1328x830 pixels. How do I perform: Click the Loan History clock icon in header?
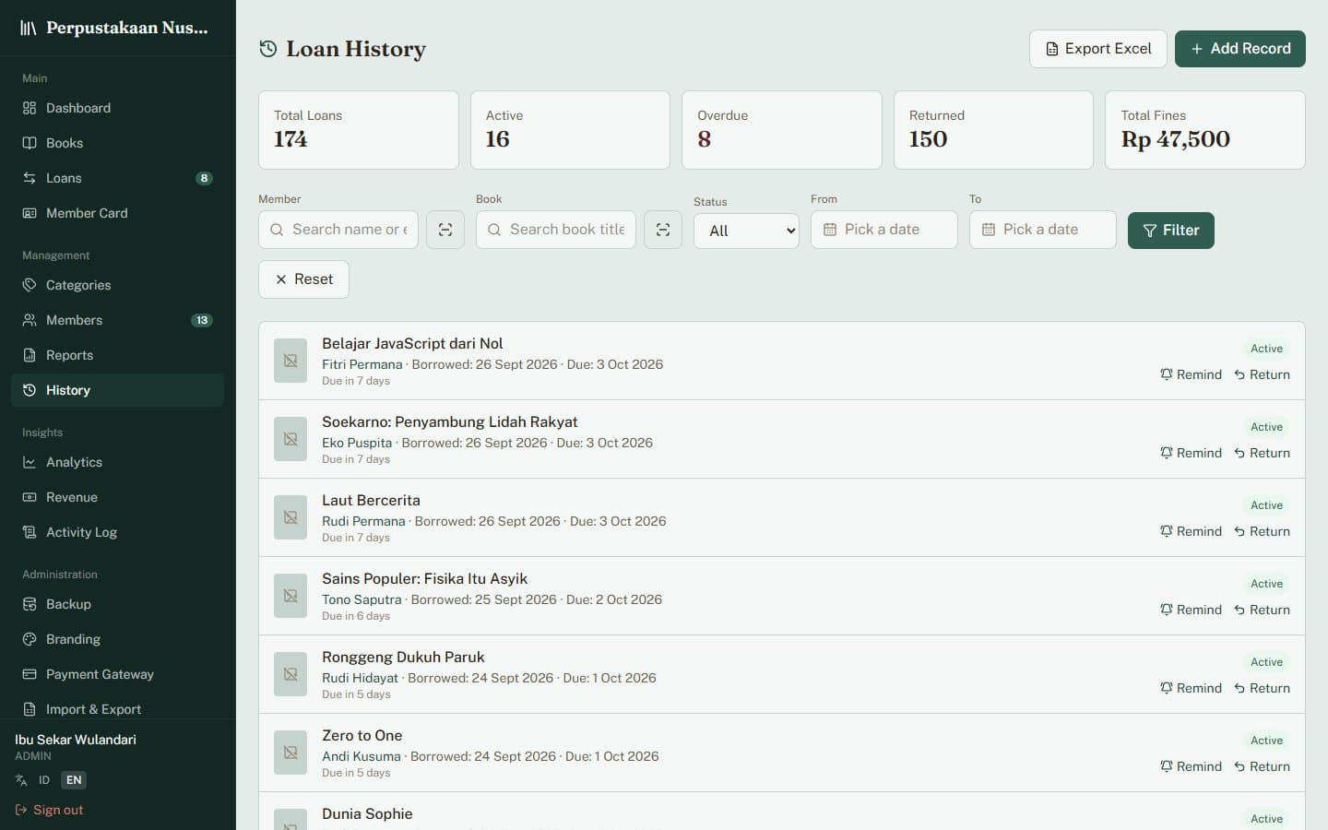click(268, 49)
